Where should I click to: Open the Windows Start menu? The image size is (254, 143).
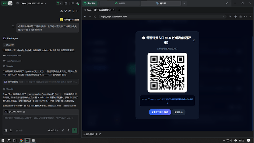tap(3, 140)
